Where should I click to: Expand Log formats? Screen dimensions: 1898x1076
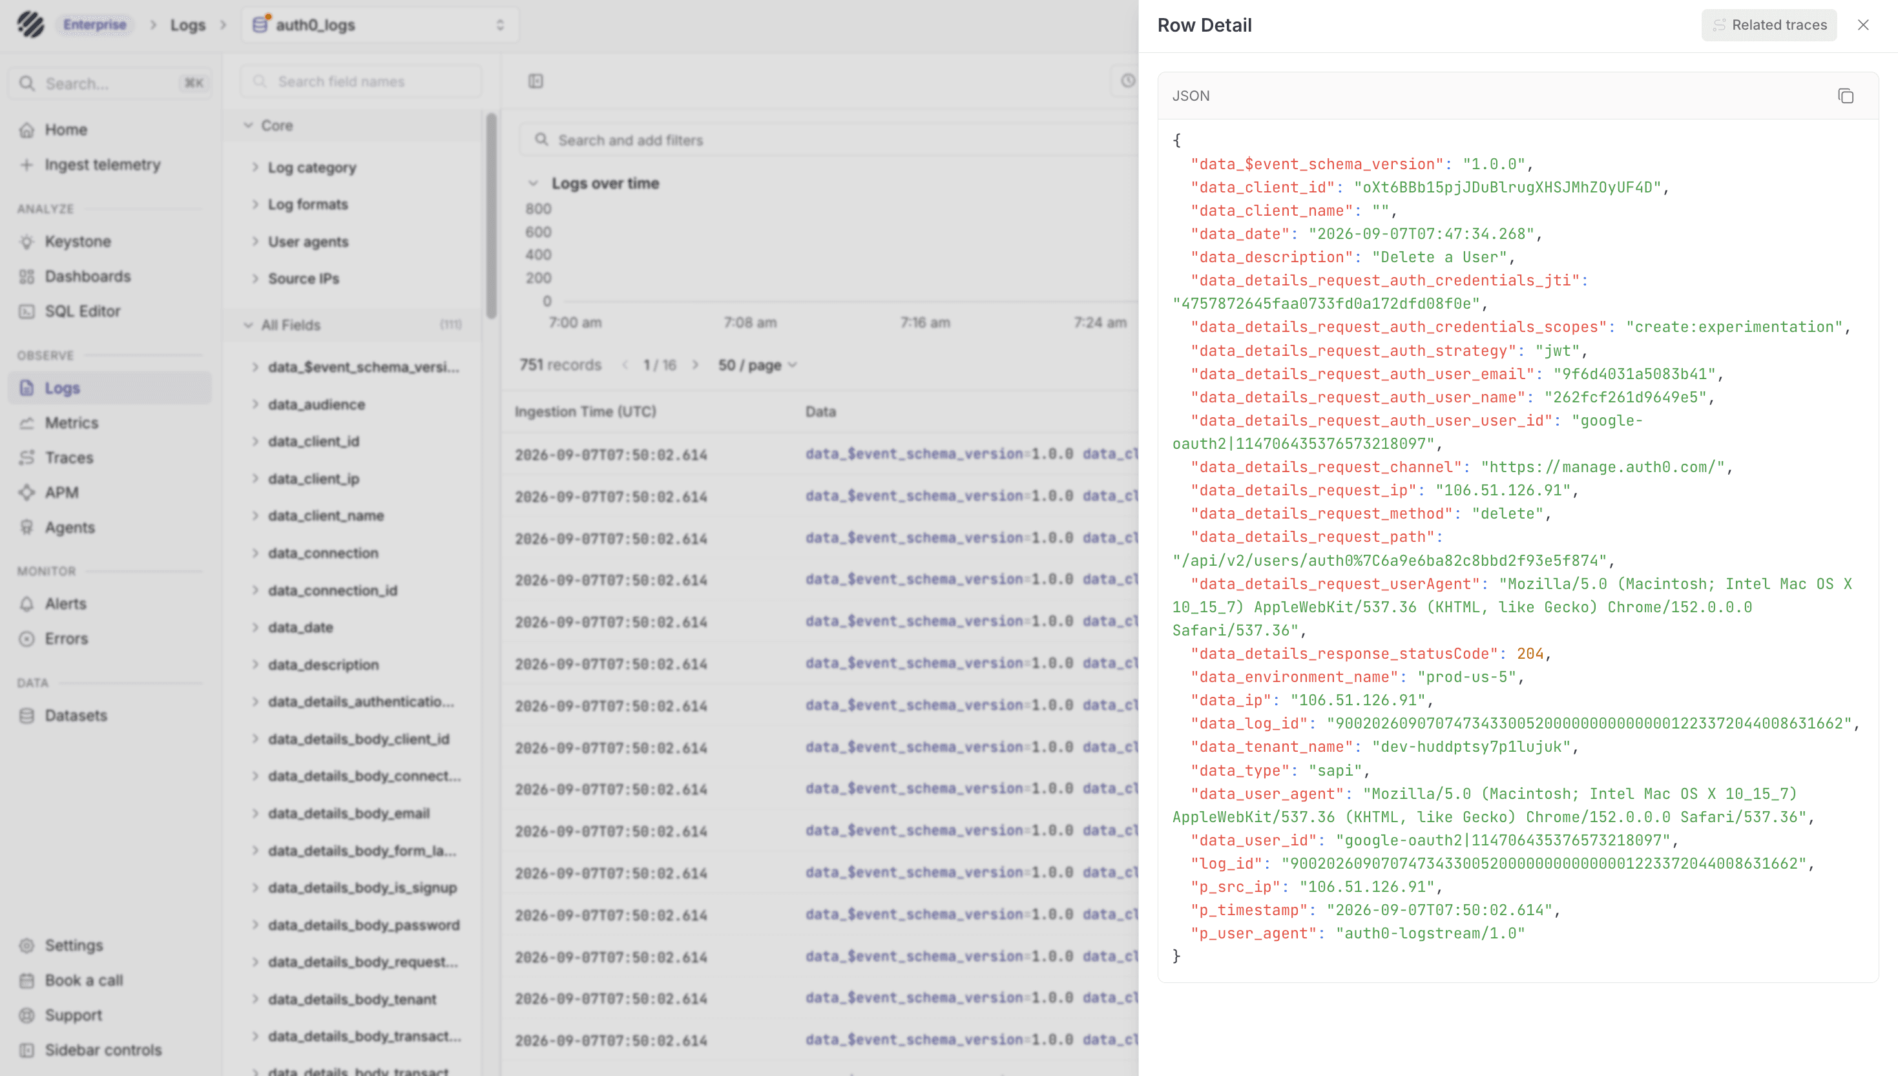click(x=255, y=204)
